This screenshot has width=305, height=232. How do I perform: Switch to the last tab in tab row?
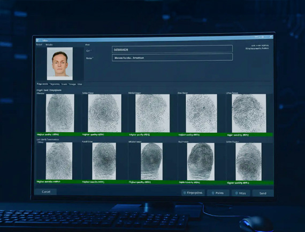[80, 84]
